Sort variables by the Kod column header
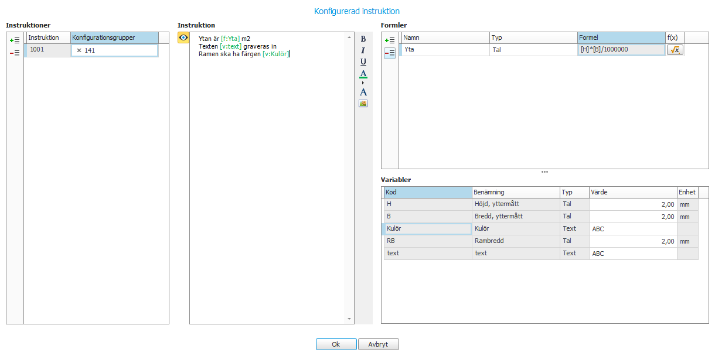Image resolution: width=715 pixels, height=356 pixels. tap(427, 192)
